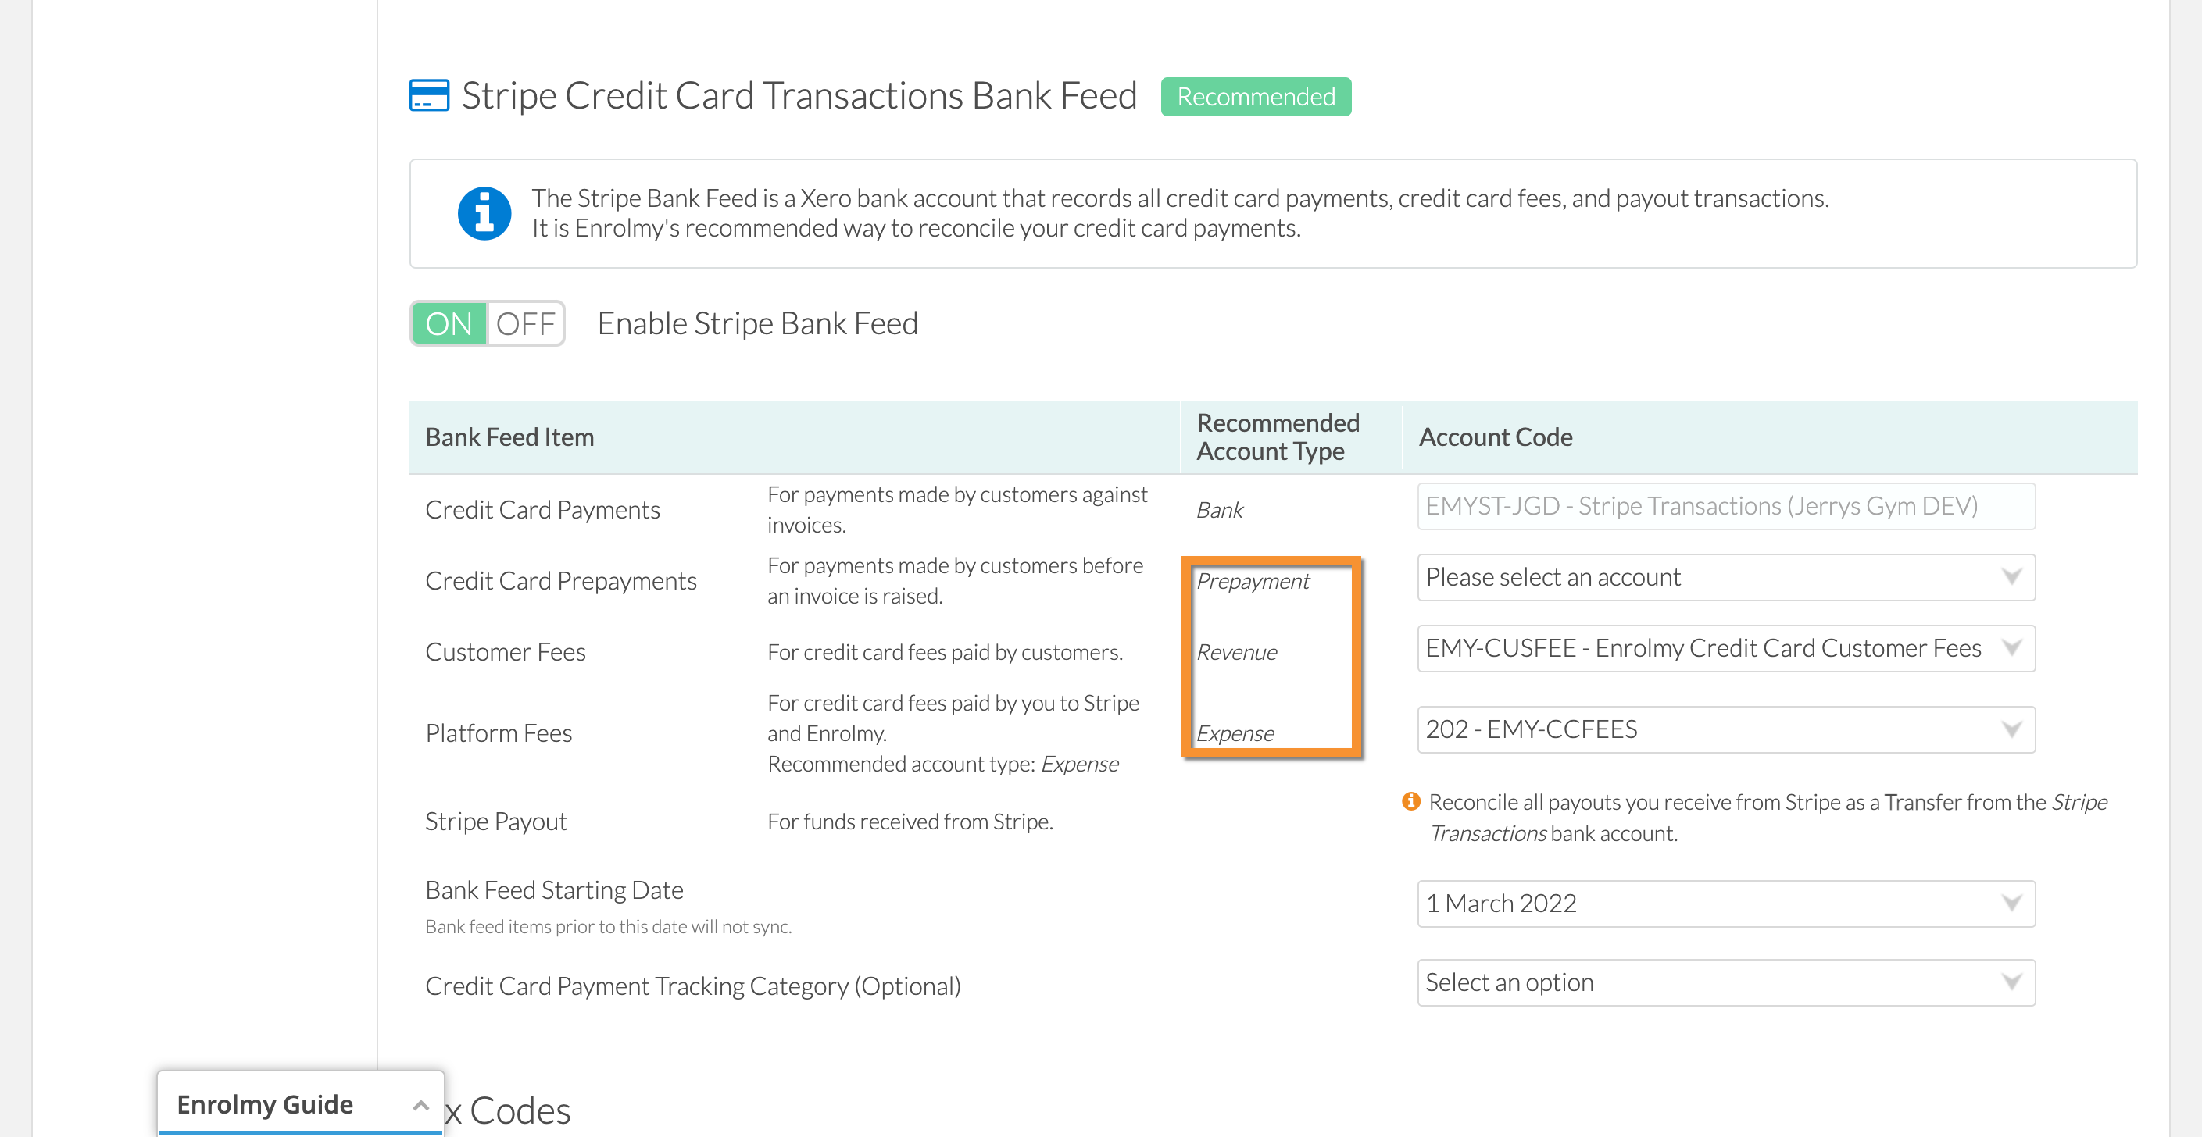Viewport: 2202px width, 1137px height.
Task: Click the Enable Stripe Bank Feed label
Action: coord(757,324)
